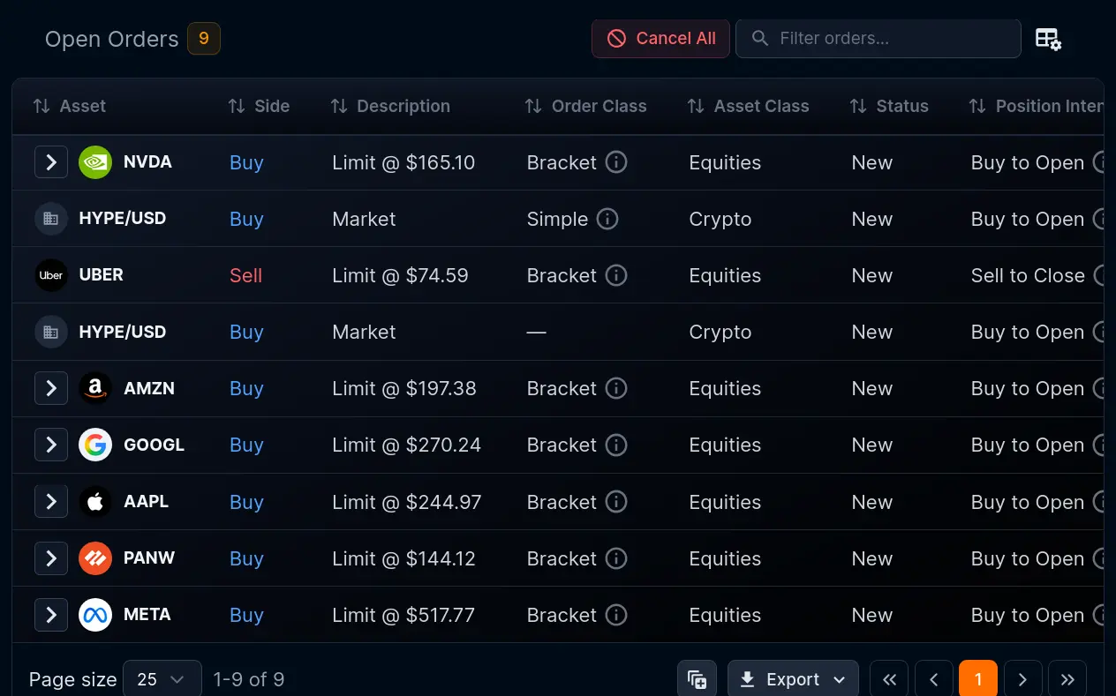Sort by Order Class column header
The image size is (1116, 696).
coord(585,106)
